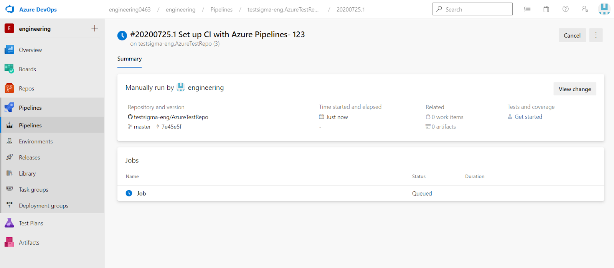
Task: Open the Test Plans flask icon
Action: [10, 223]
